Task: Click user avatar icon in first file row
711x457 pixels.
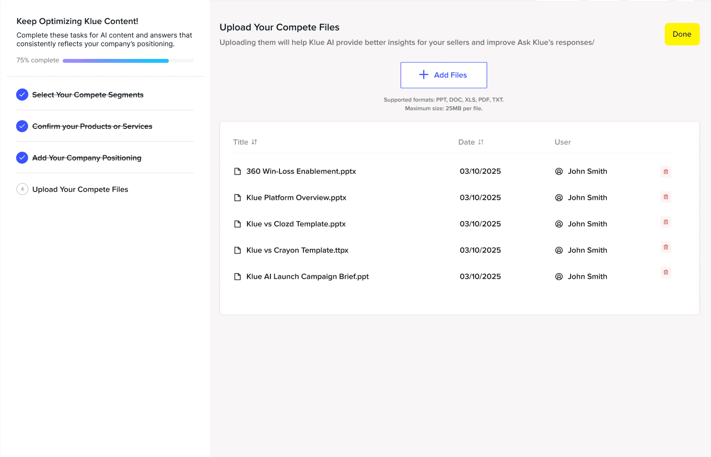Action: tap(559, 171)
